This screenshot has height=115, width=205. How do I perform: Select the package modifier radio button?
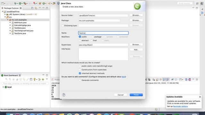(x=93, y=37)
